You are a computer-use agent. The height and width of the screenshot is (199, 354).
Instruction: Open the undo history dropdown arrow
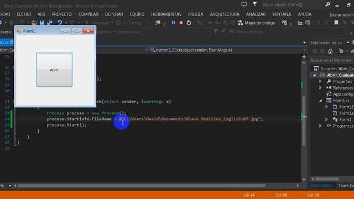pyautogui.click(x=66, y=23)
